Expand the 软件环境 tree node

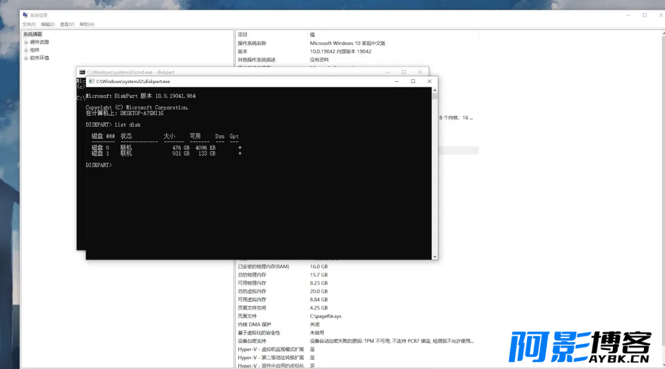pos(26,58)
